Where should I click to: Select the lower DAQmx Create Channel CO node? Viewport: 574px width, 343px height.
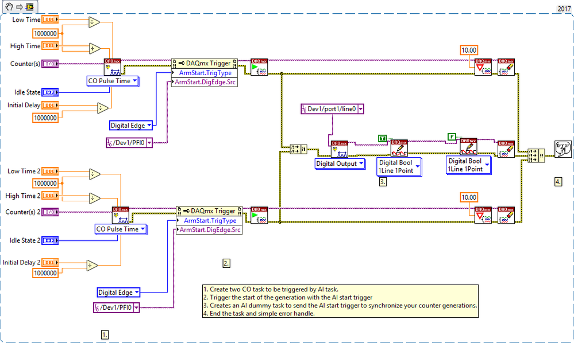[x=121, y=215]
